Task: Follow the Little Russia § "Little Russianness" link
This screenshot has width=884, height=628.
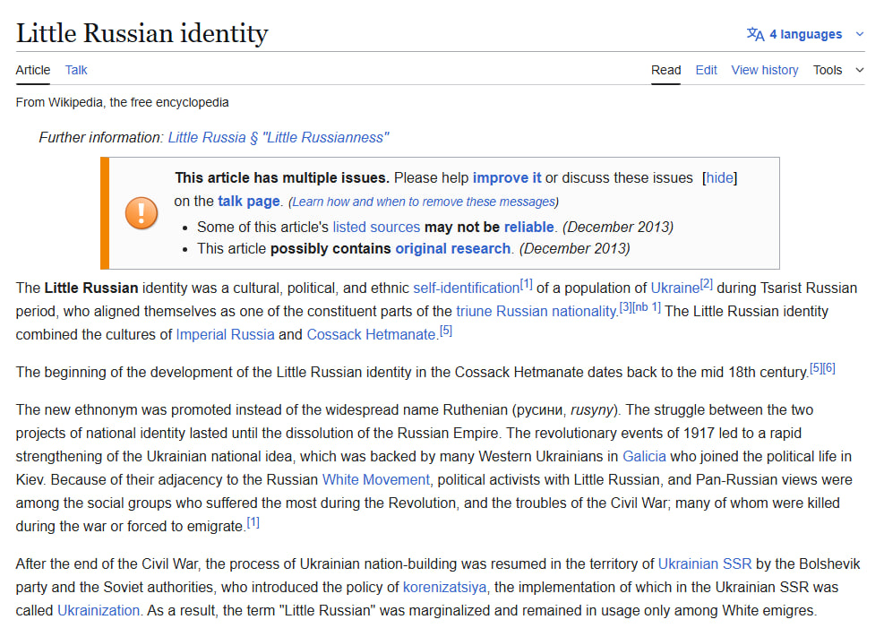Action: pos(279,138)
